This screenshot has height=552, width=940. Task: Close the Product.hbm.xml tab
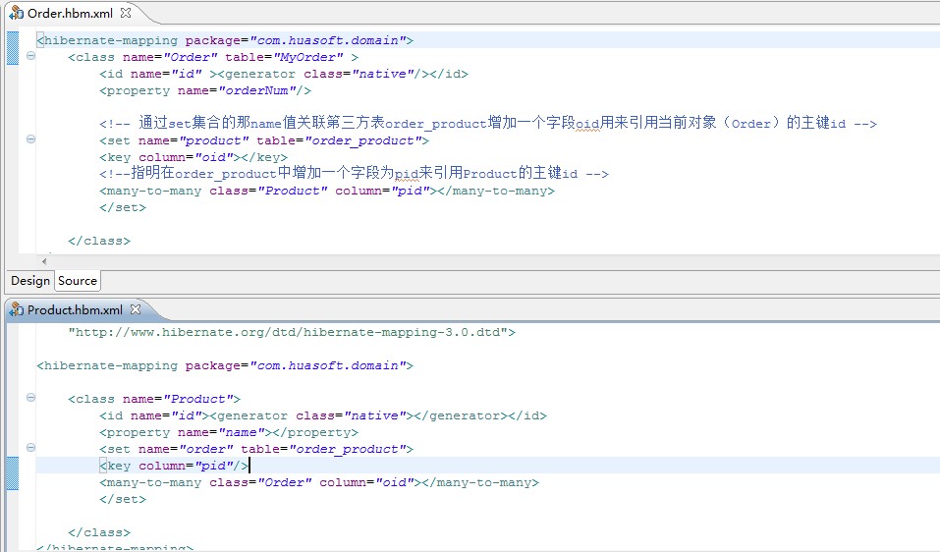pos(136,309)
